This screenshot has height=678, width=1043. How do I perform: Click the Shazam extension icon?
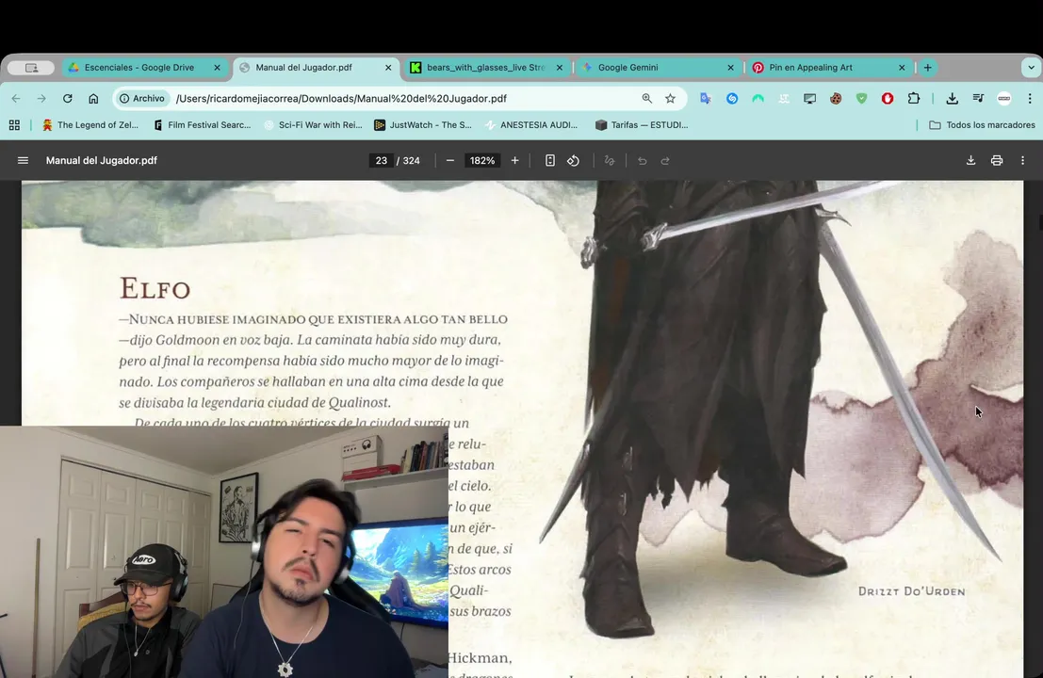click(732, 98)
